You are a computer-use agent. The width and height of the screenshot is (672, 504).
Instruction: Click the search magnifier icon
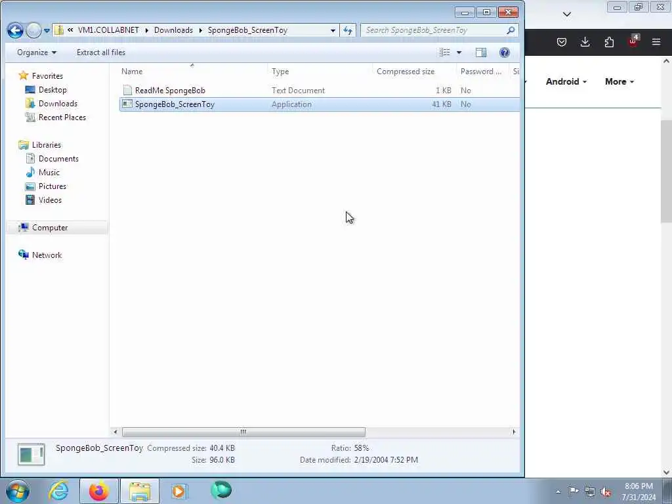(511, 30)
